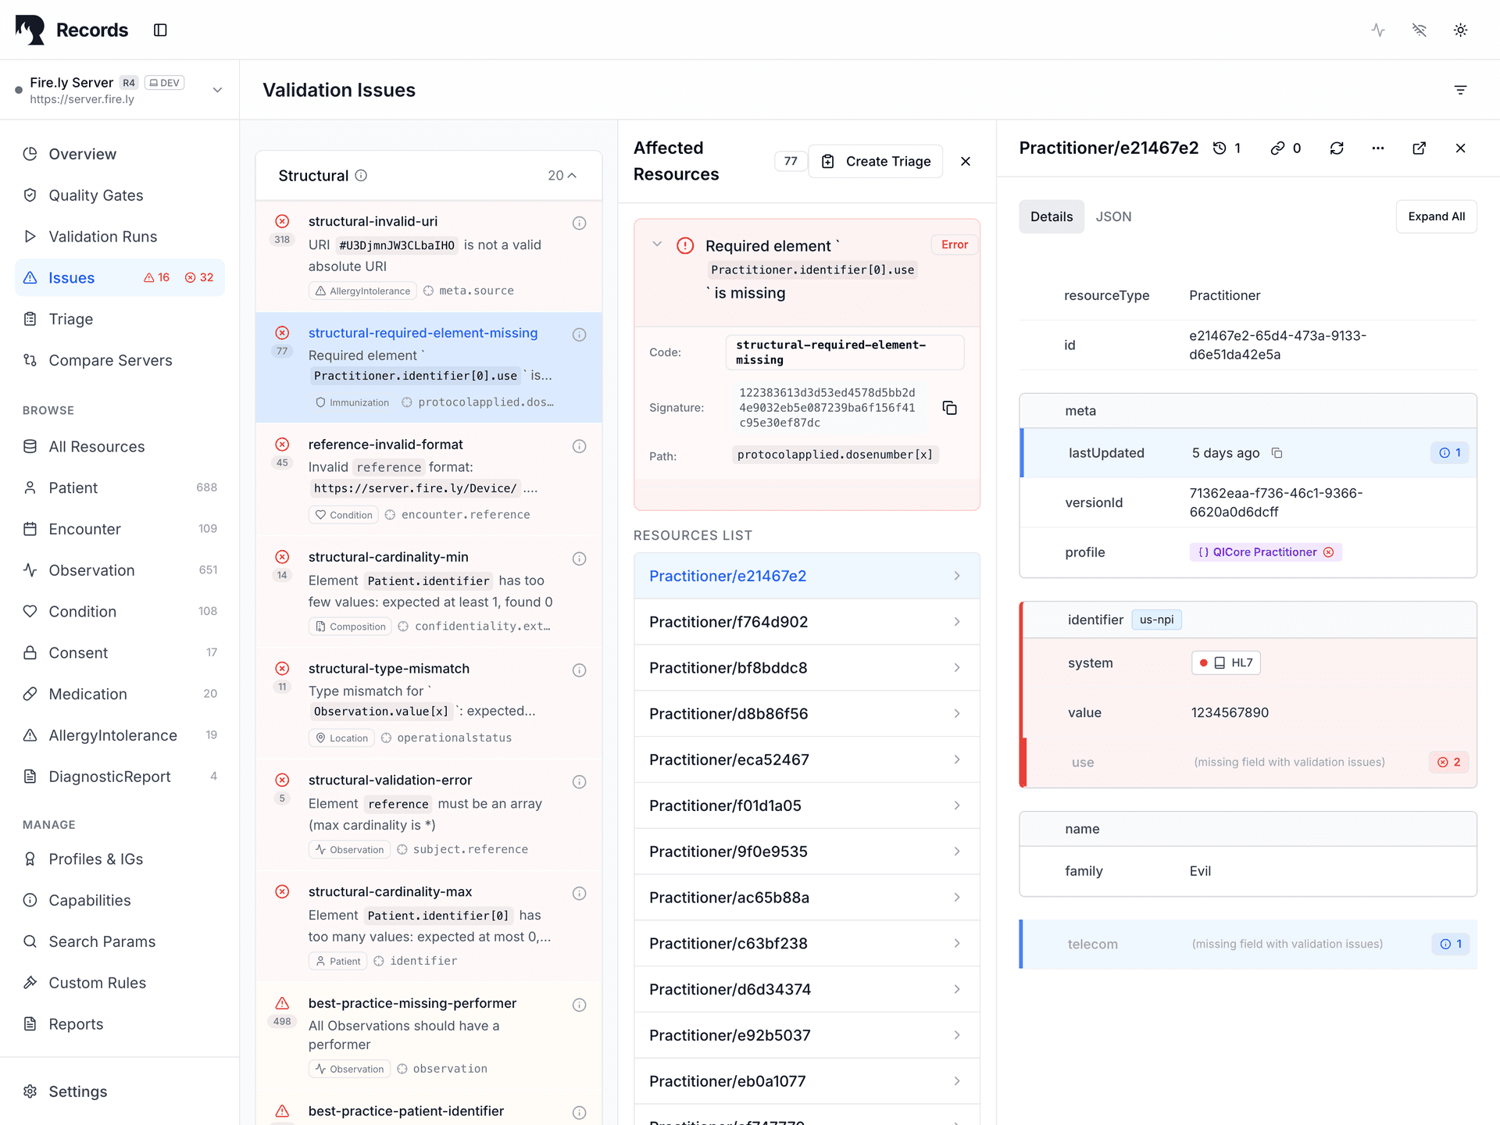Toggle the sidebar panel icon next to Records

click(x=160, y=30)
